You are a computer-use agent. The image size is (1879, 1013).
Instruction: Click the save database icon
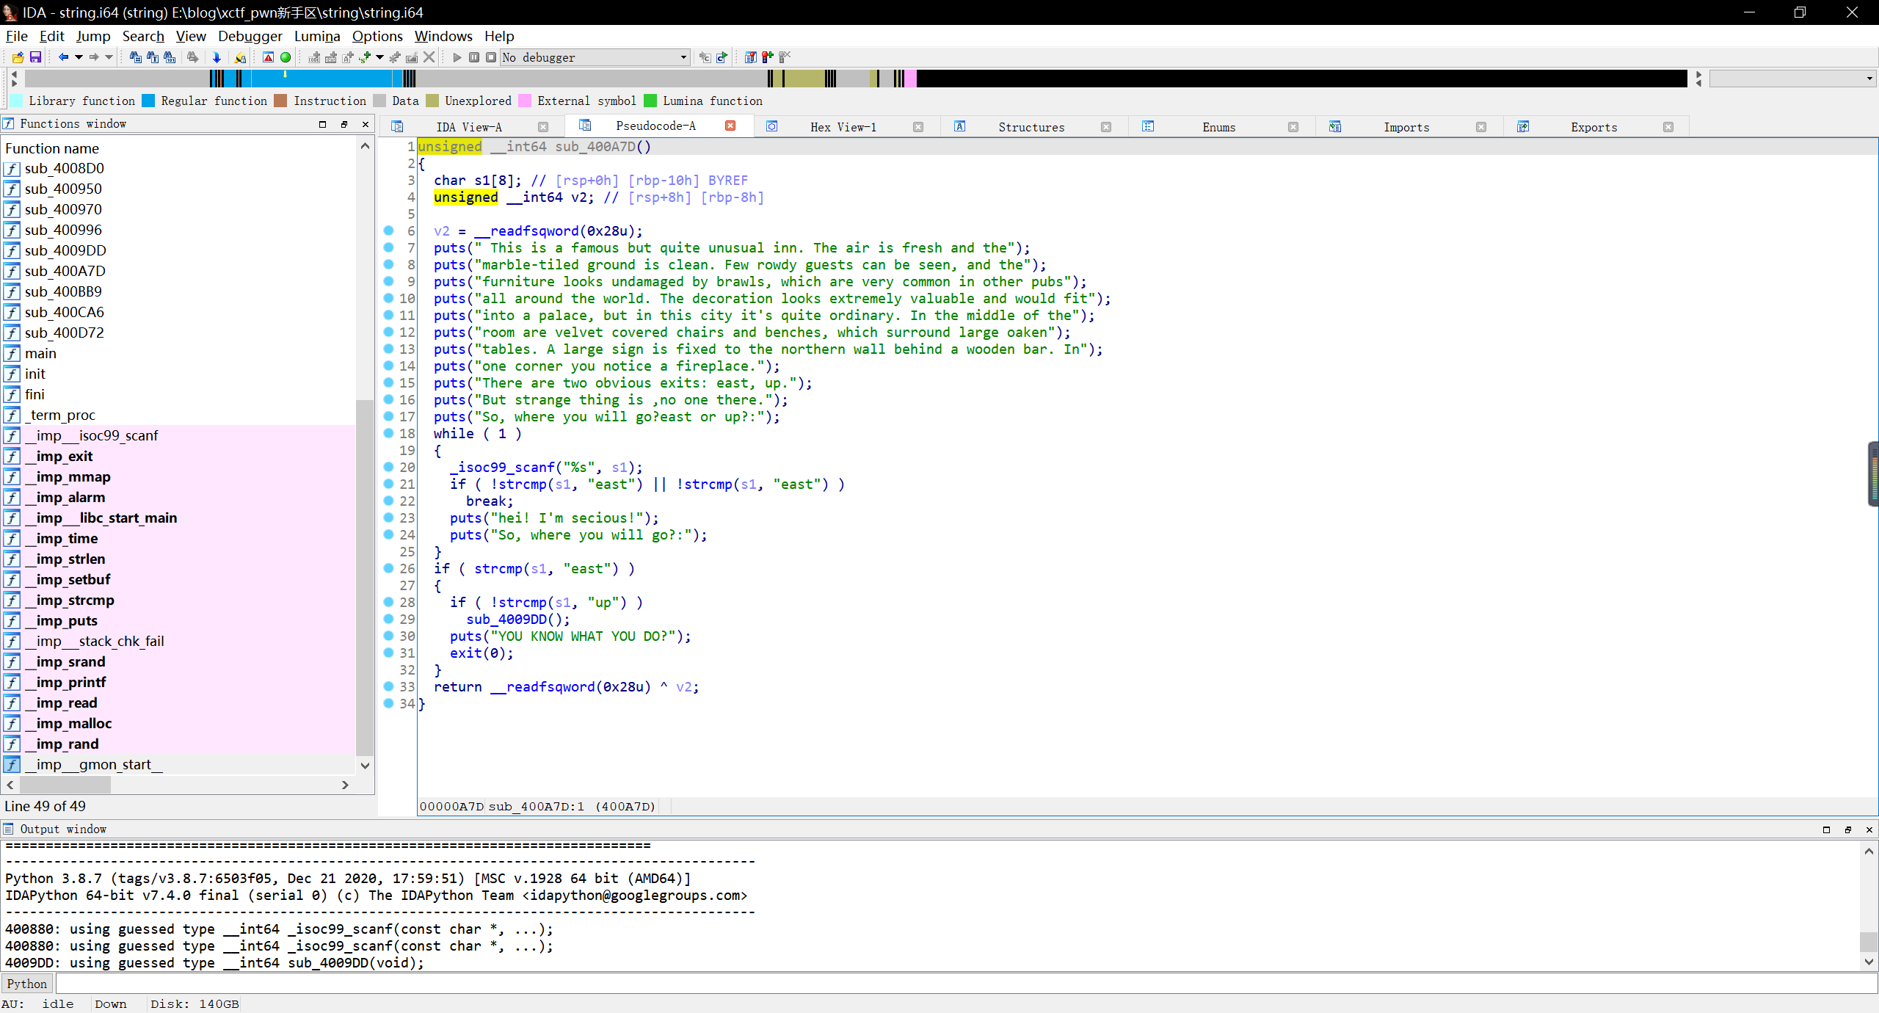coord(34,57)
